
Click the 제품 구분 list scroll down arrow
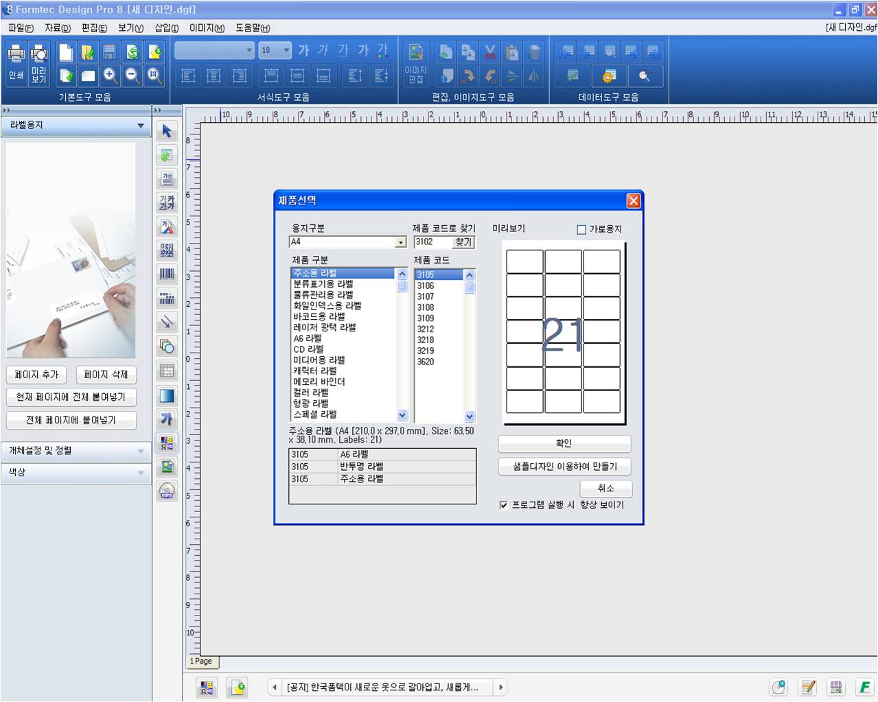click(402, 415)
